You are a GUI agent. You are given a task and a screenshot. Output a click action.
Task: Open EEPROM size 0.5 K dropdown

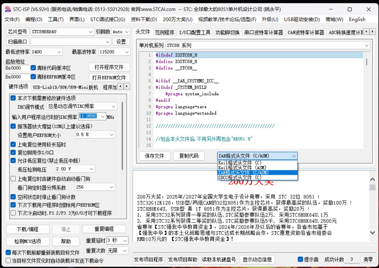[x=95, y=134]
